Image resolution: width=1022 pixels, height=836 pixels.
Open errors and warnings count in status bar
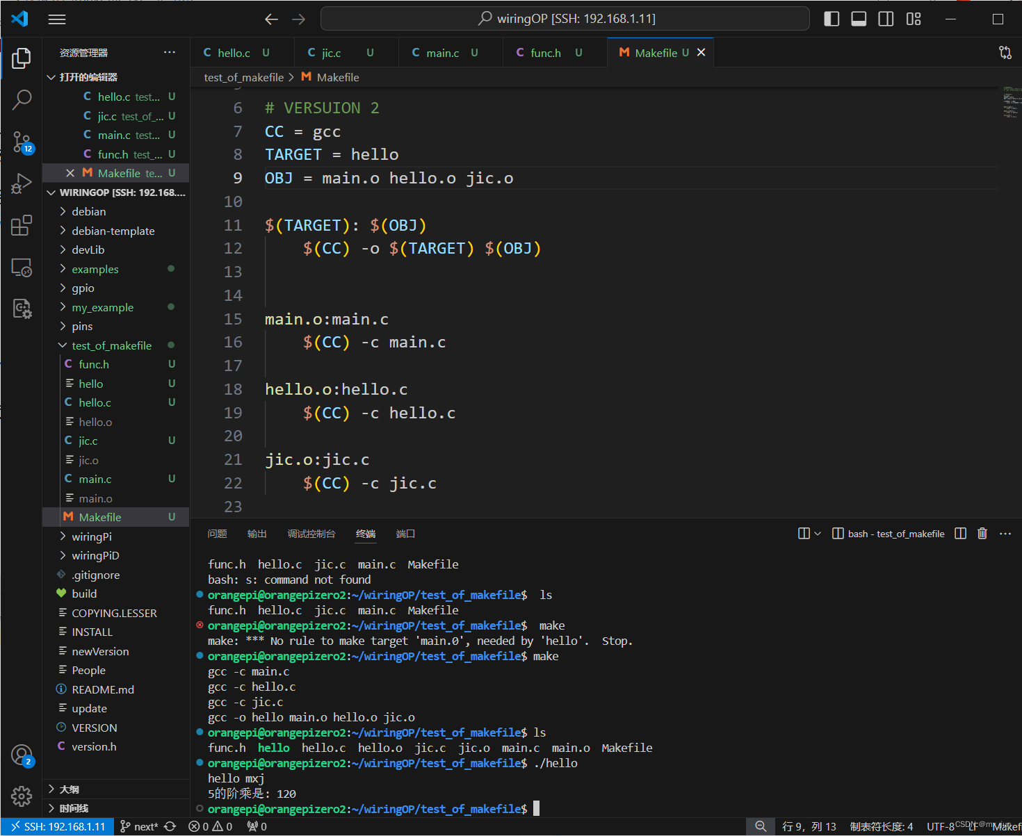[211, 826]
